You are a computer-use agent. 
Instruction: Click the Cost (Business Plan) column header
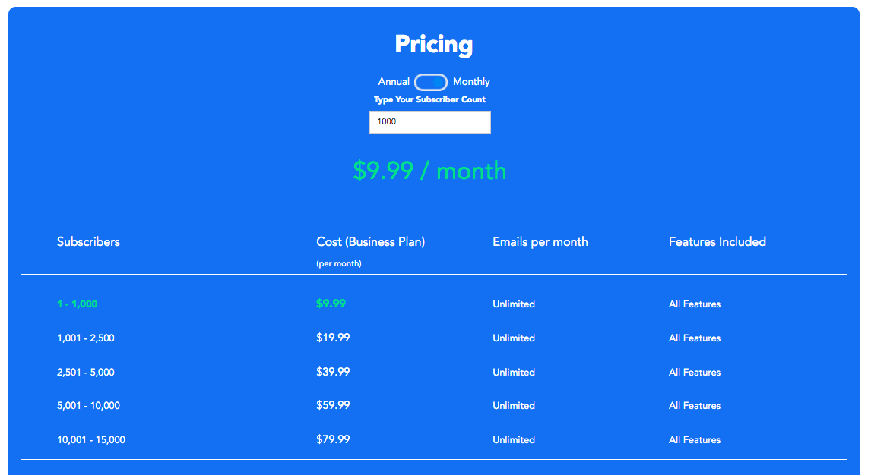pyautogui.click(x=370, y=241)
